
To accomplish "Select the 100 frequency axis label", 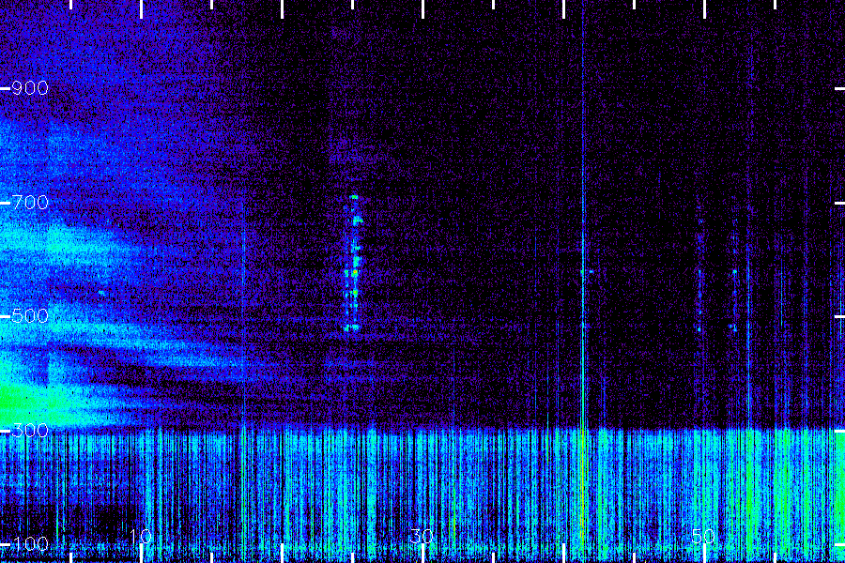I will [30, 544].
